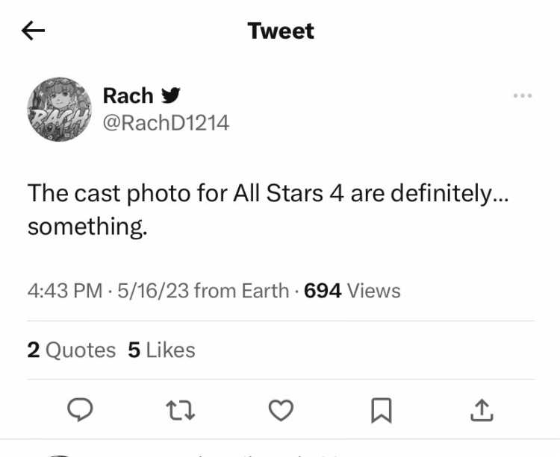Viewport: 560px width, 457px height.
Task: Go back using the left arrow
Action: point(33,31)
